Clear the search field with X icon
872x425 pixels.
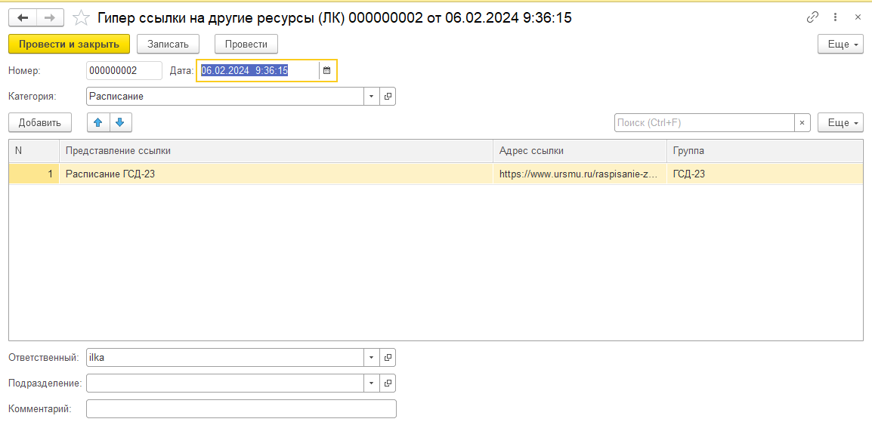pos(802,122)
